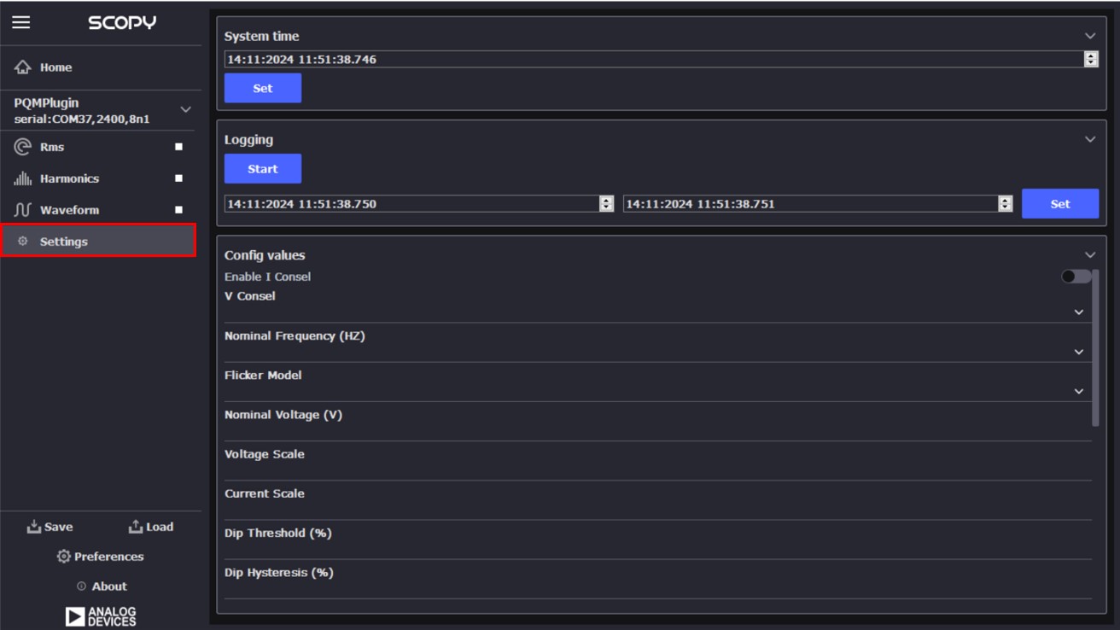Click inside the logging end time field
The height and width of the screenshot is (630, 1120).
[811, 203]
